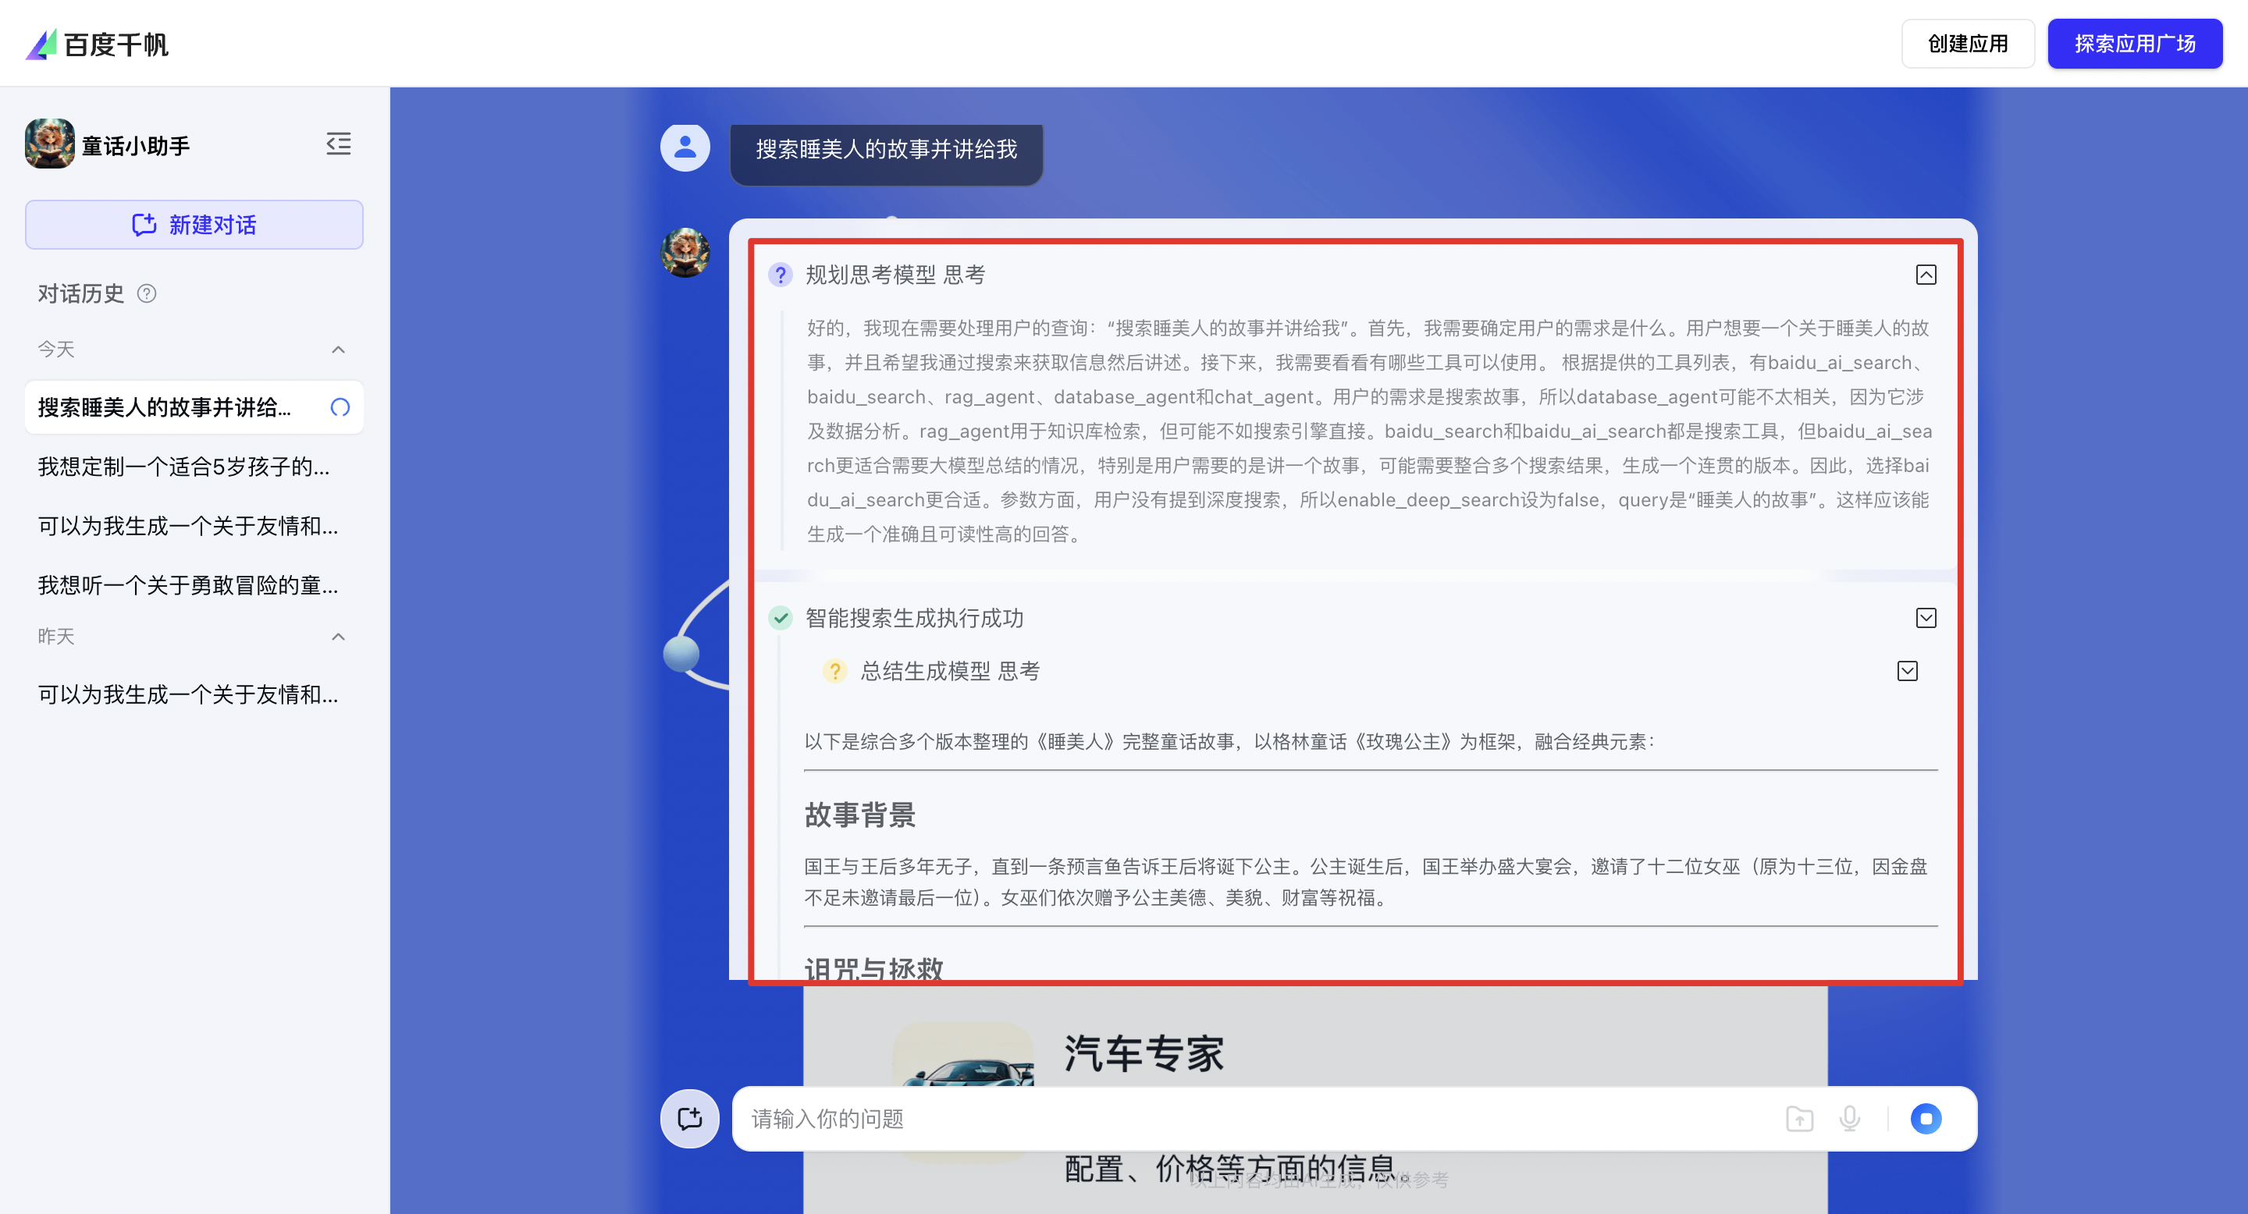Click the 创建应用 button
Screen dimensions: 2248x1214
tap(1967, 44)
